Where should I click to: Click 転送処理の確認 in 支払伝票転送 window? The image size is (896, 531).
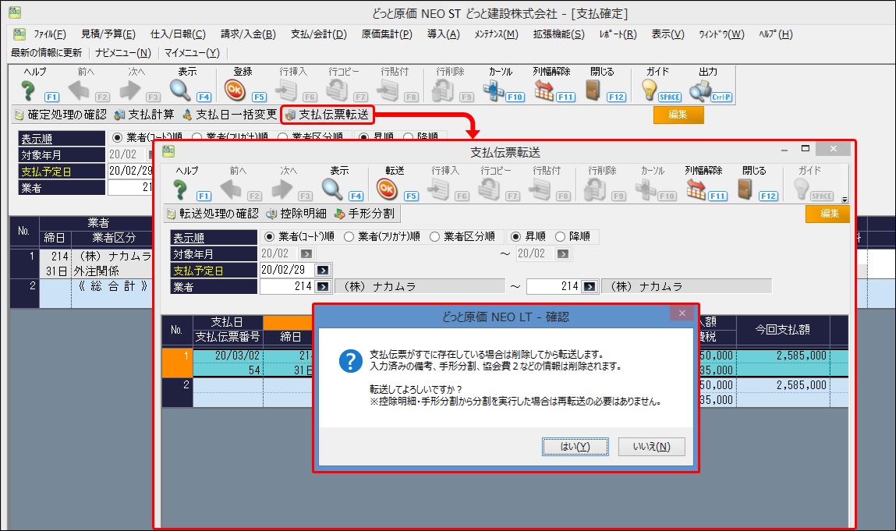212,214
